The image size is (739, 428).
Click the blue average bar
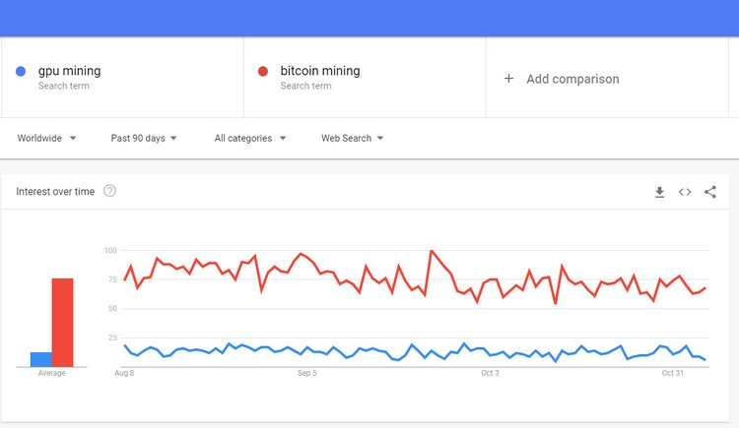40,359
